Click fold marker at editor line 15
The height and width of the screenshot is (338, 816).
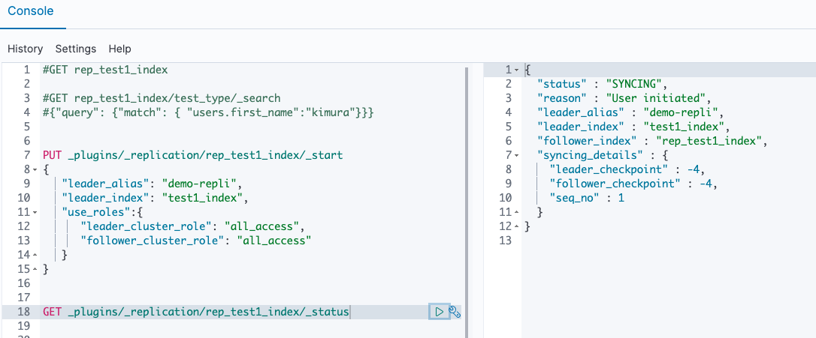[35, 269]
